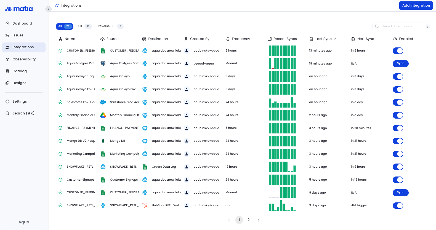Viewport: 436px width, 230px height.
Task: Click the status check icon for Salesforce Env.
Action: tap(60, 102)
